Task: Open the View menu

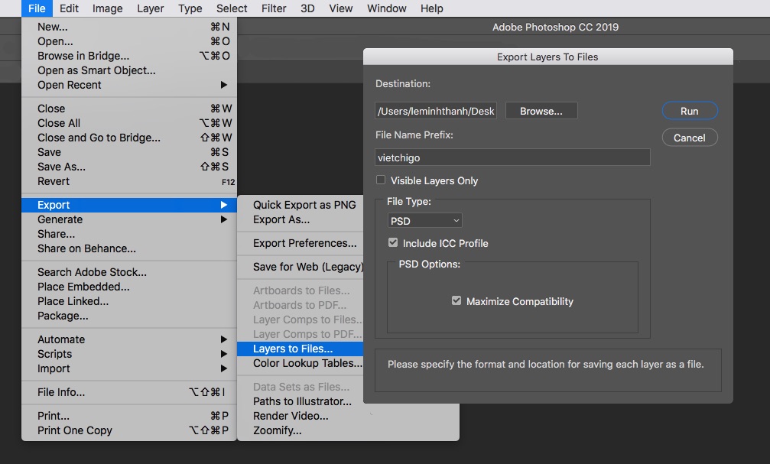Action: tap(341, 8)
